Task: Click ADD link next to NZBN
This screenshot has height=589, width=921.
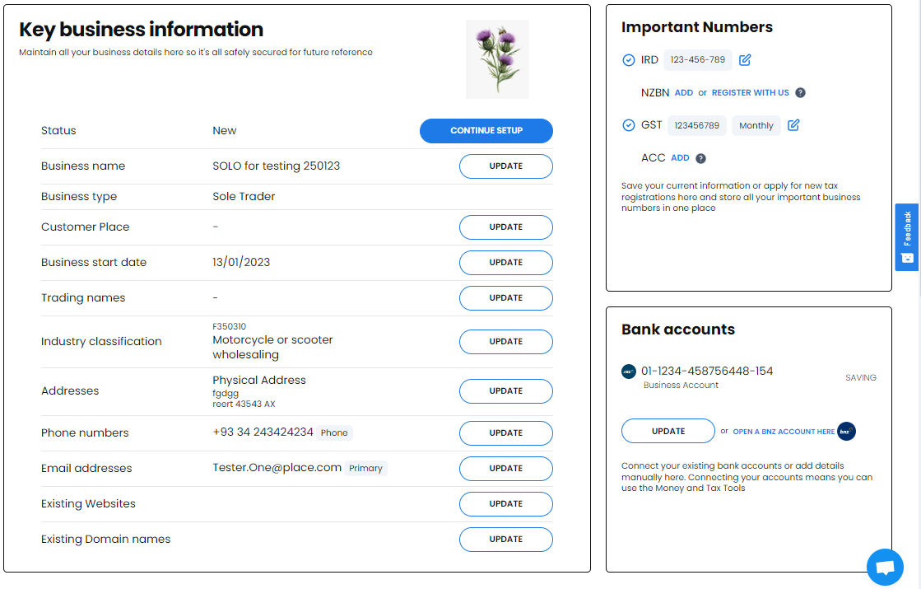Action: click(684, 93)
